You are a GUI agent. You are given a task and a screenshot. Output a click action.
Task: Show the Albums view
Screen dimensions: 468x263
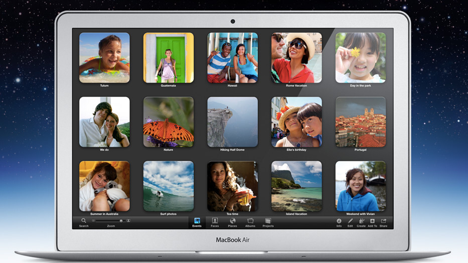pyautogui.click(x=250, y=221)
